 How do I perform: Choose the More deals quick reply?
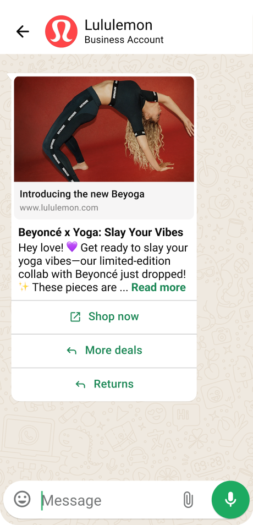[x=104, y=351]
